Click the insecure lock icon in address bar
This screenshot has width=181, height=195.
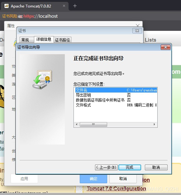(20, 16)
